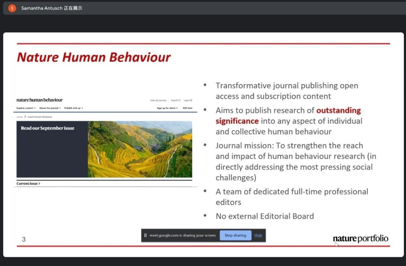Click the Samantha Antusch presenting label
The image size is (406, 266).
pyautogui.click(x=51, y=8)
